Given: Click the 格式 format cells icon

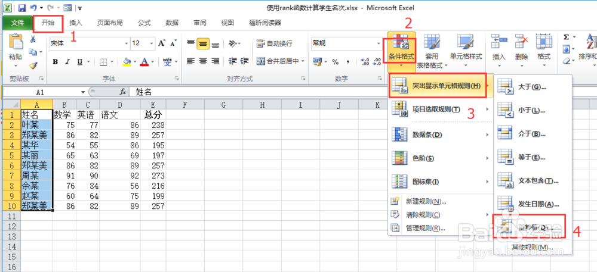Looking at the screenshot, I should pos(544,41).
